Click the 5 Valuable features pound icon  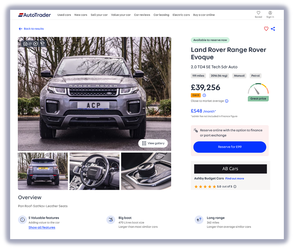[x=22, y=220]
